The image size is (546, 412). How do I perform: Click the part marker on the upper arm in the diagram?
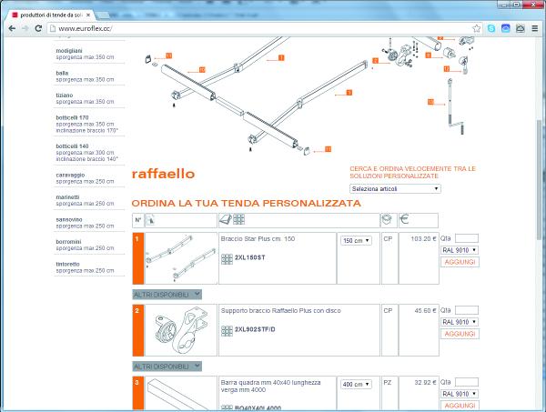(x=281, y=58)
